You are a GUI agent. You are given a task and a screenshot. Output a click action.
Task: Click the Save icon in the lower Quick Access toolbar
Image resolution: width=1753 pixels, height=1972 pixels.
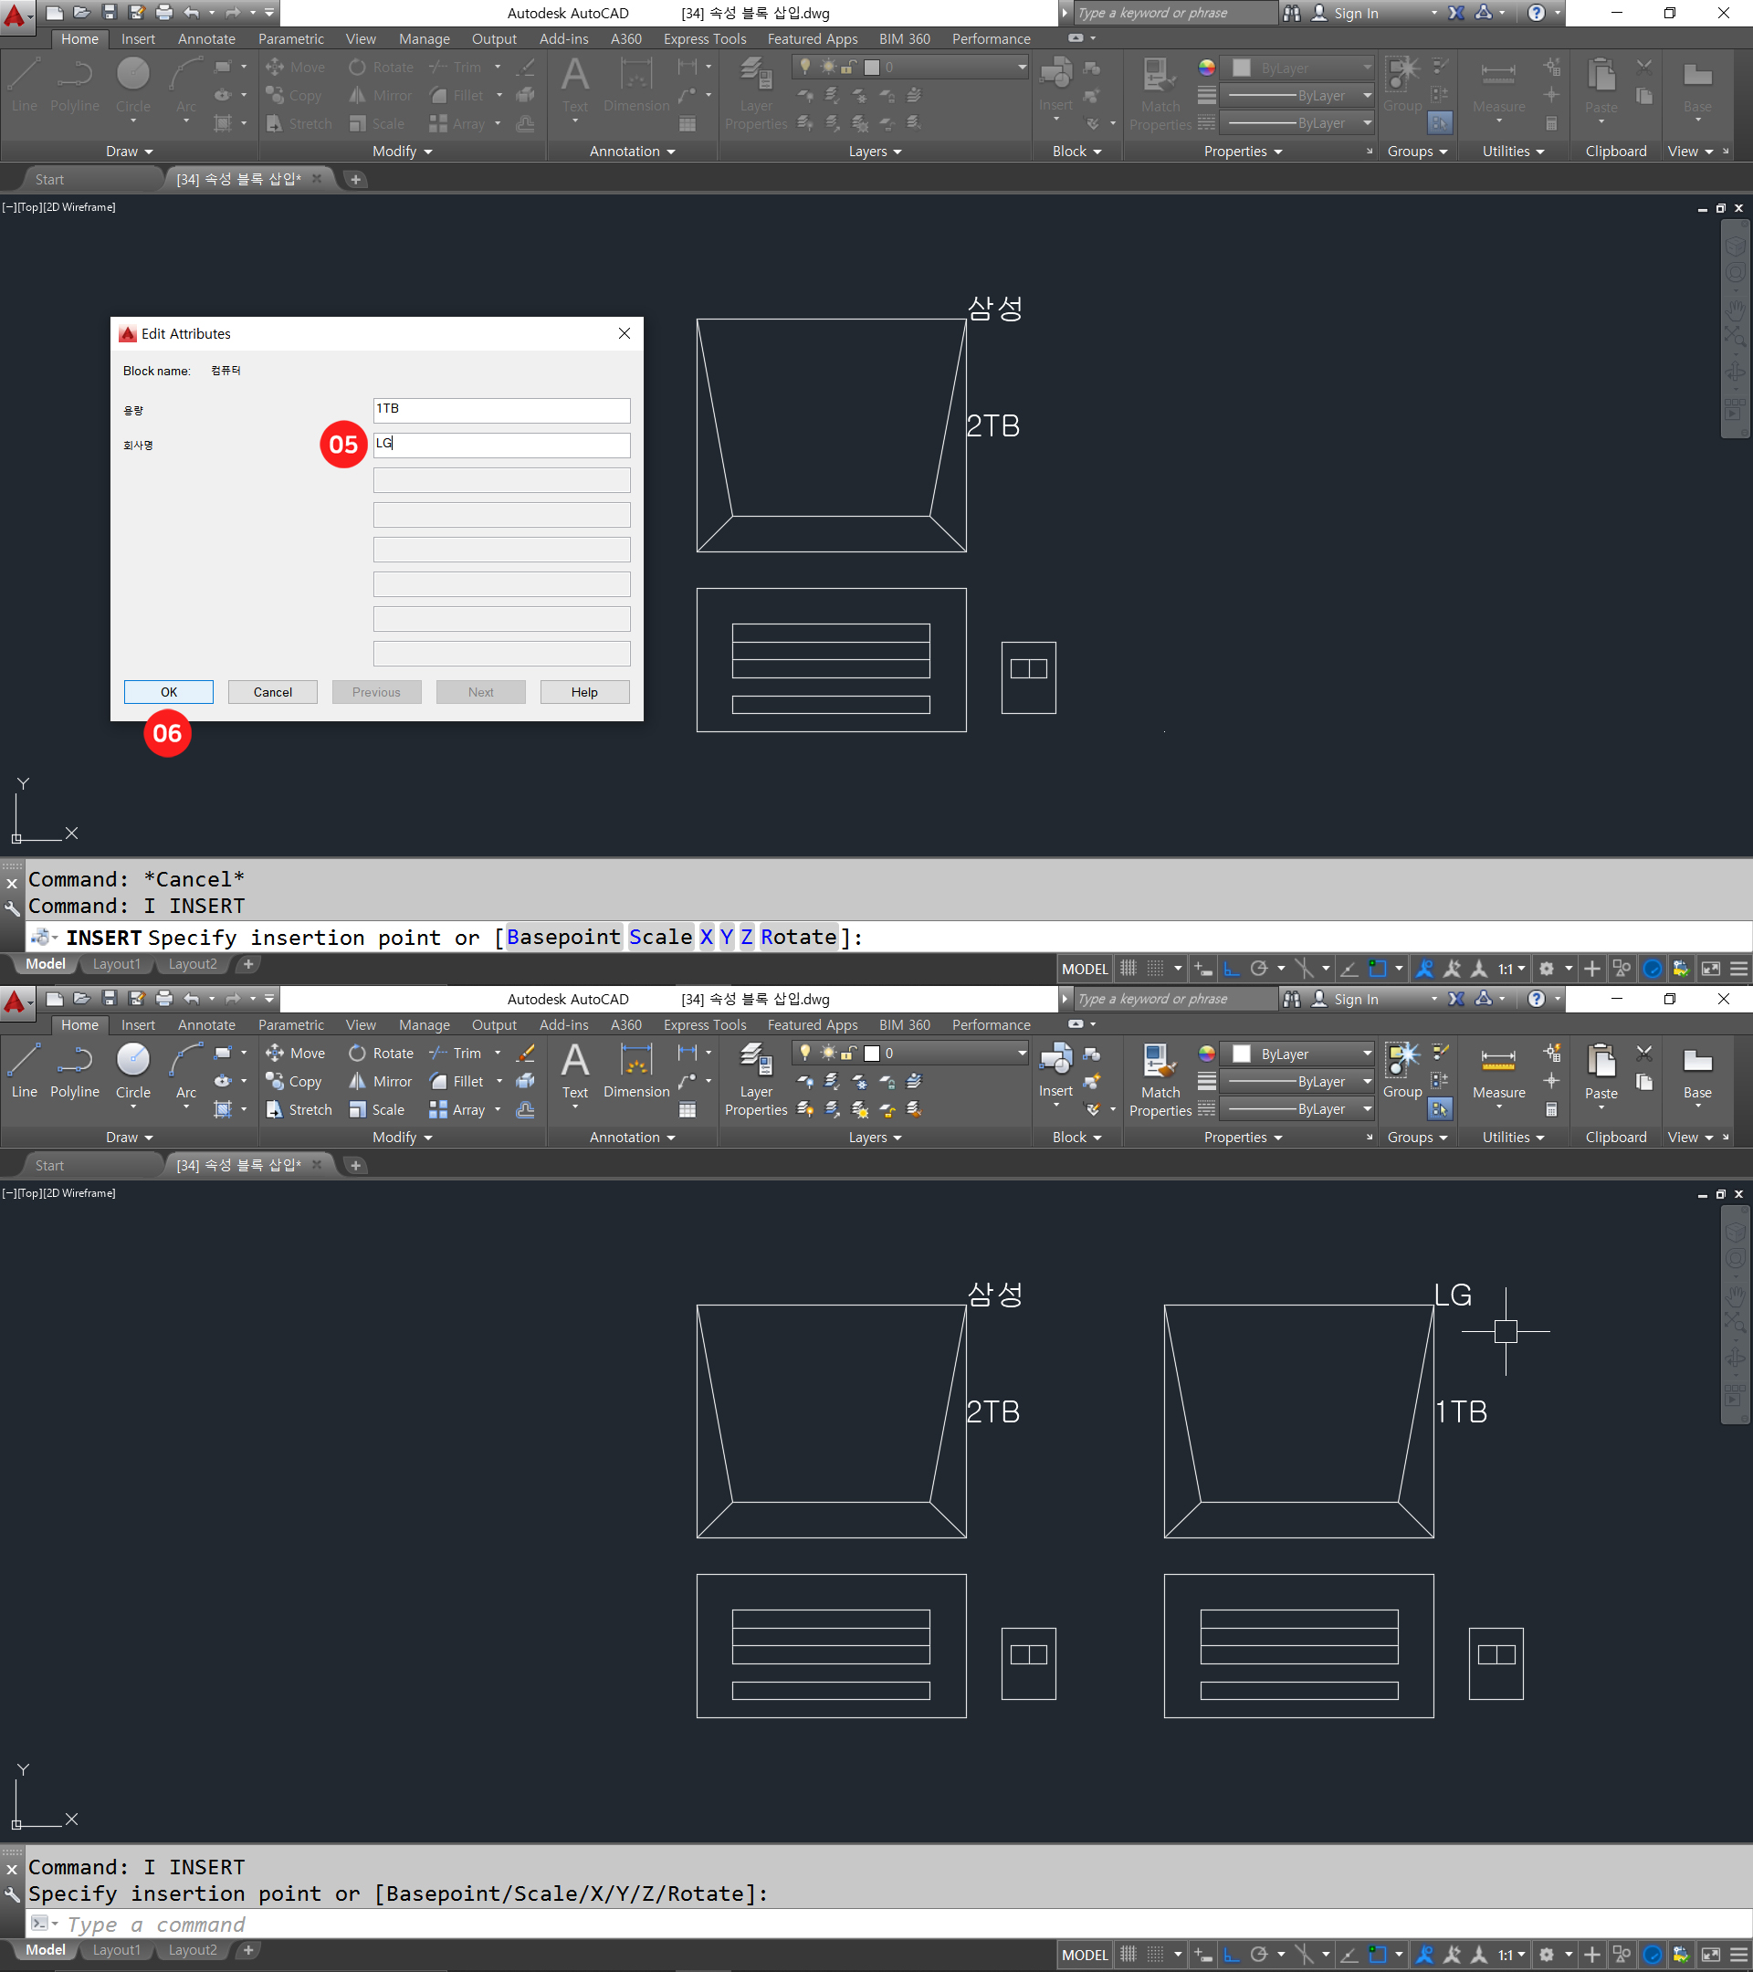click(x=109, y=999)
